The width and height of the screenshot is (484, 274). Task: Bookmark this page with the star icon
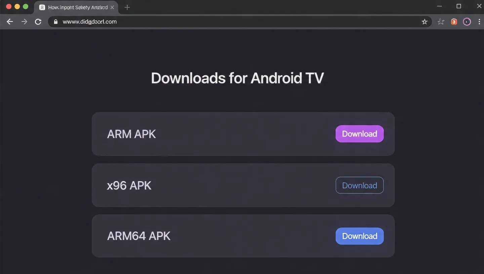[x=425, y=21]
